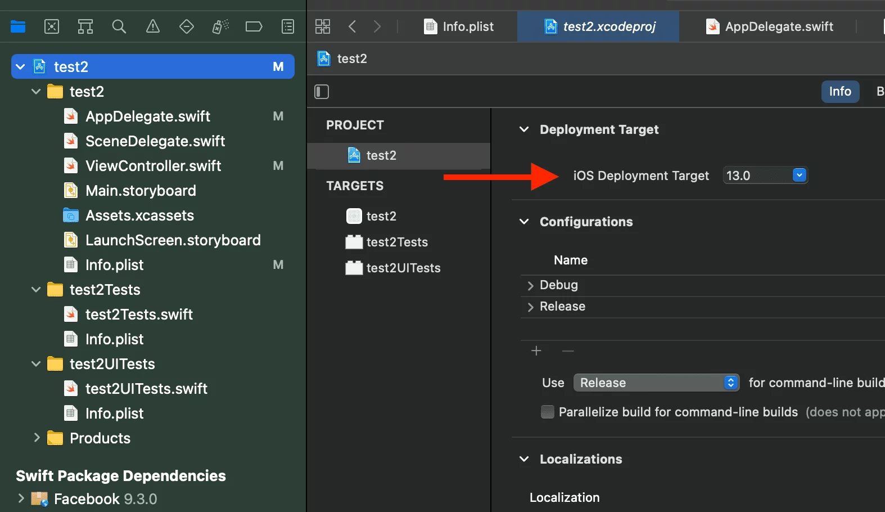Collapse the test2 project root
Image resolution: width=885 pixels, height=512 pixels.
20,67
